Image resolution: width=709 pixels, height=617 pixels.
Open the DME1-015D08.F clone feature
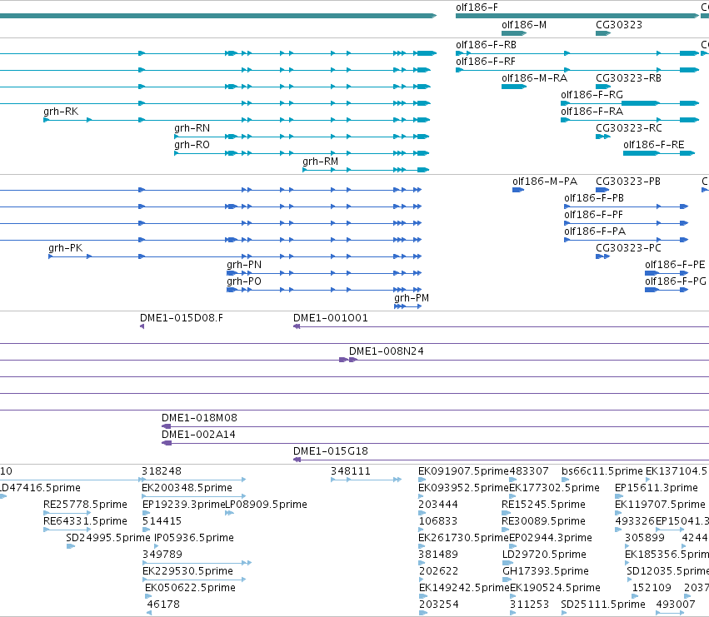coord(142,326)
